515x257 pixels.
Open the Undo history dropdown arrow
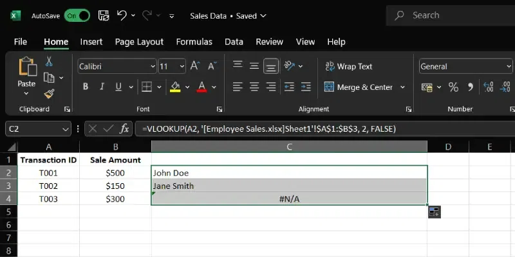click(133, 15)
